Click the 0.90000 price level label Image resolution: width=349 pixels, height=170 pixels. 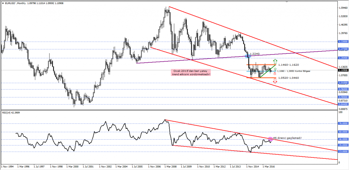tap(343, 97)
